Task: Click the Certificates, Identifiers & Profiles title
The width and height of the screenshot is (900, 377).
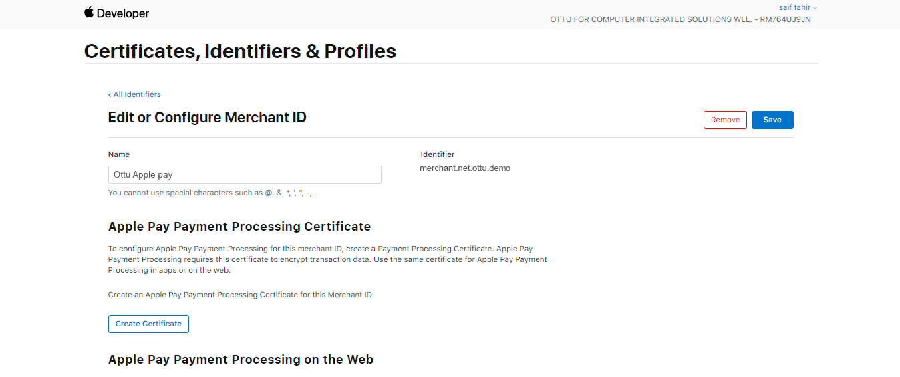Action: (x=240, y=51)
